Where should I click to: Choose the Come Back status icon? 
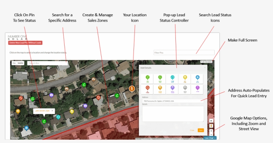pyautogui.click(x=172, y=79)
